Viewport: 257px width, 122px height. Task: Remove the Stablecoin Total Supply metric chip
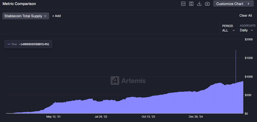point(45,16)
